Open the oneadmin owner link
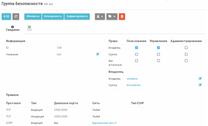The width and height of the screenshot is (208, 126). (x=132, y=79)
